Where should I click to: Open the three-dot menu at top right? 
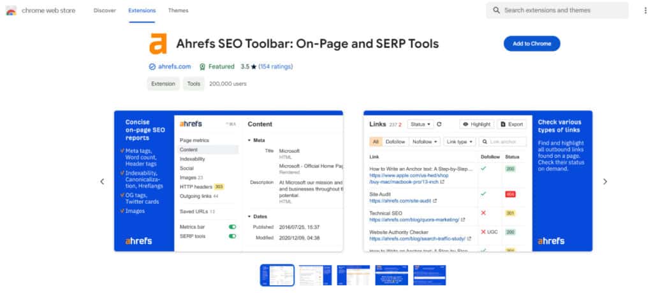point(645,10)
